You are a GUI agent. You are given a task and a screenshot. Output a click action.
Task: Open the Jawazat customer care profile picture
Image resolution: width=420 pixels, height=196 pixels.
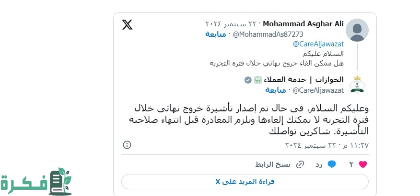pyautogui.click(x=357, y=85)
